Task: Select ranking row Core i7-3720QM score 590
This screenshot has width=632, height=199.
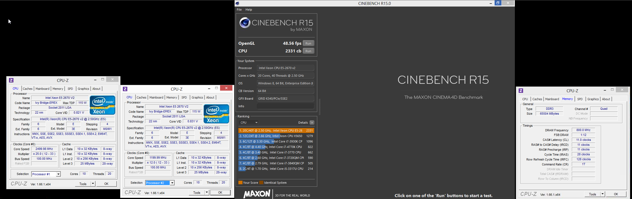Action: click(x=276, y=158)
